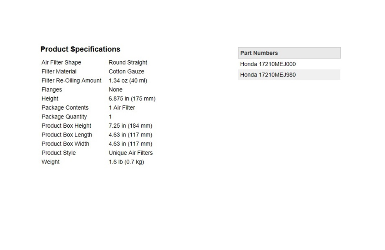
Task: Click the 6.875 in (175 mm) height value
Action: 132,98
